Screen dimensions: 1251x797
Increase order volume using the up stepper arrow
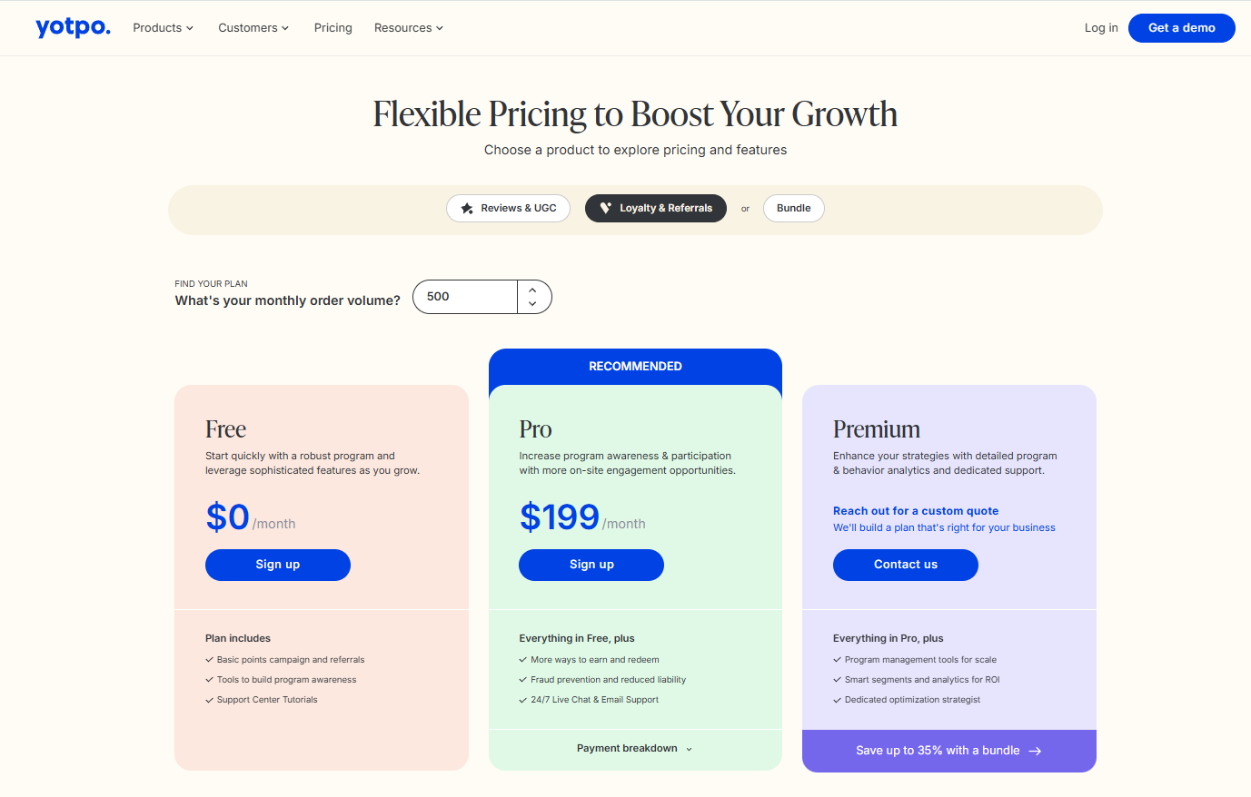(532, 290)
